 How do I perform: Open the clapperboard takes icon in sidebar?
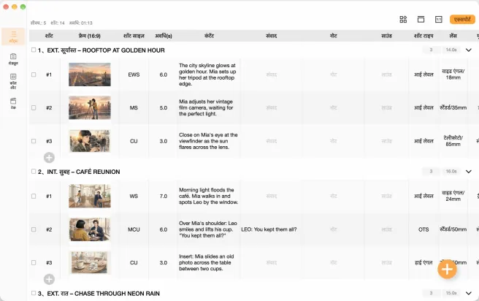point(13,104)
